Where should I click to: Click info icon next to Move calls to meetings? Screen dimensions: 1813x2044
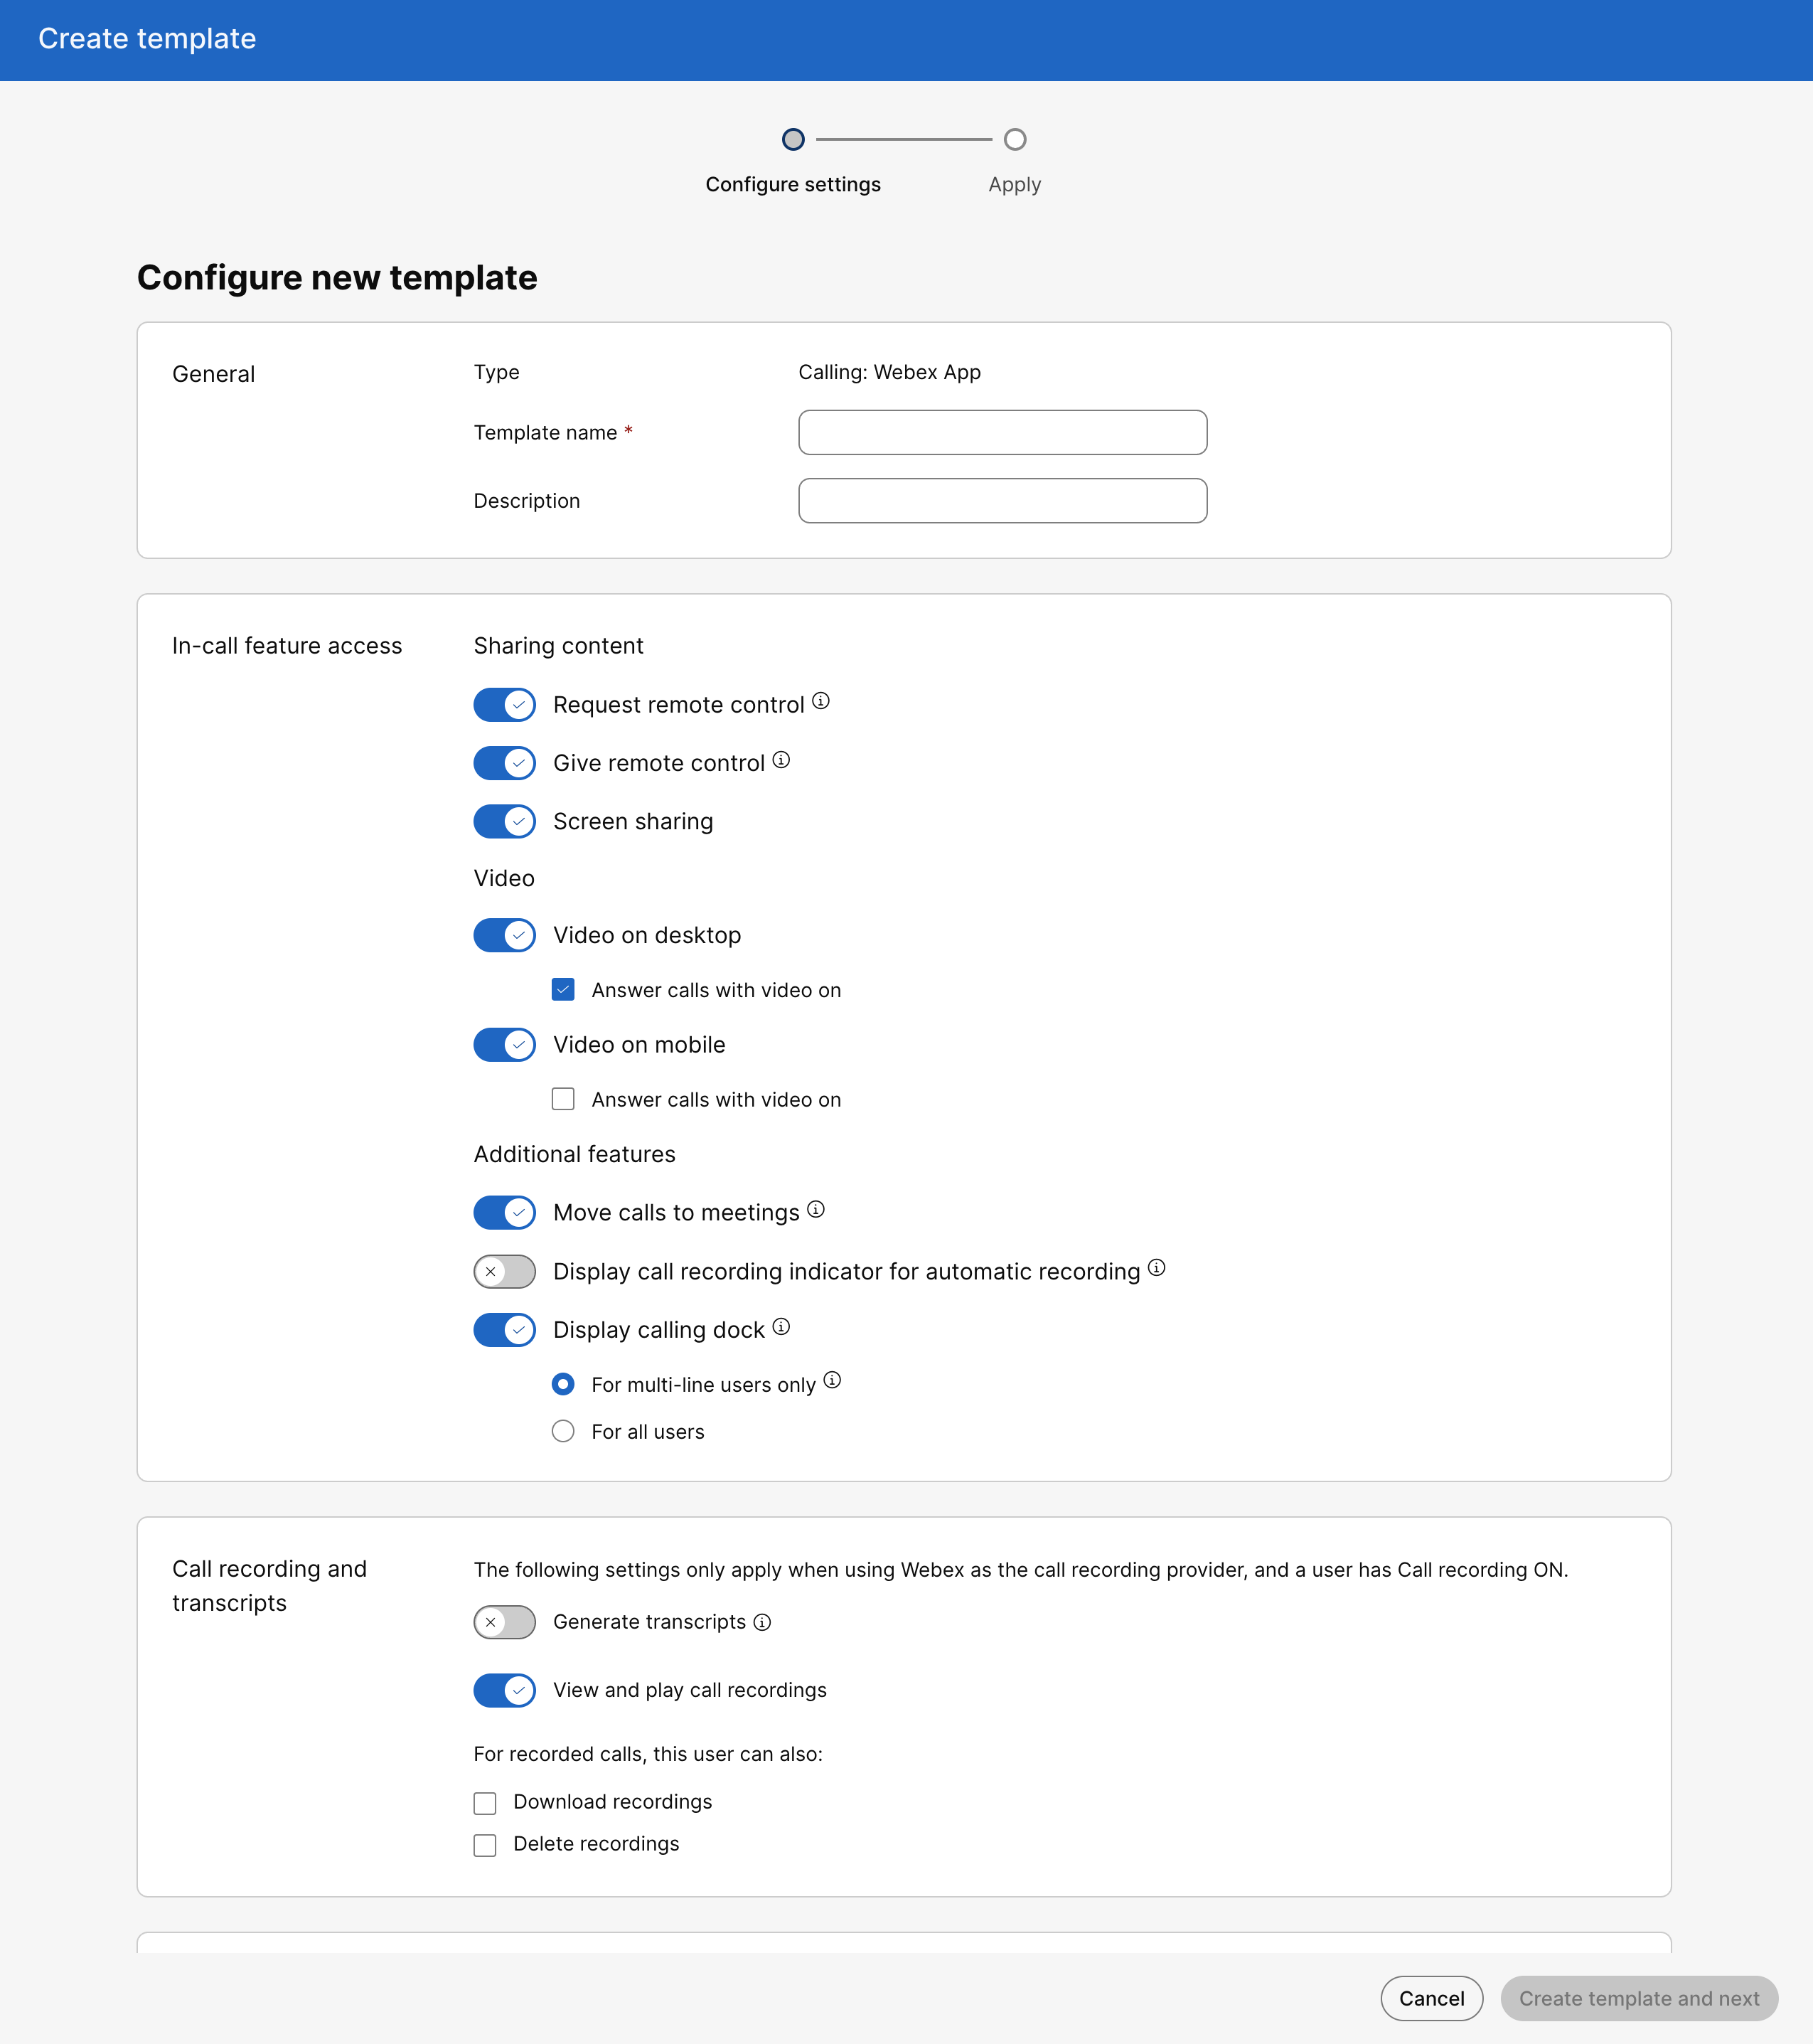pyautogui.click(x=815, y=1210)
